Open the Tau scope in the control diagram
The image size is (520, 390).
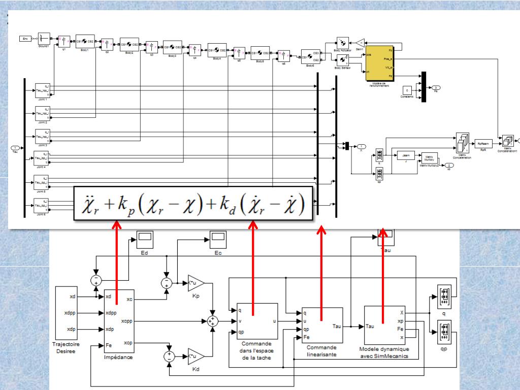386,238
